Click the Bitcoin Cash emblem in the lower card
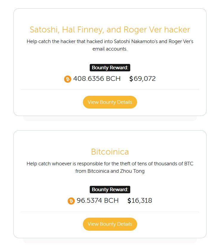The height and width of the screenshot is (245, 214). tap(71, 201)
